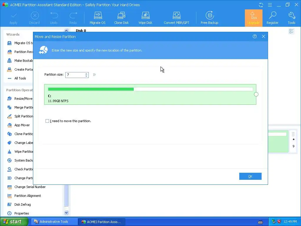301x226 pixels.
Task: Open the dialog help question icon
Action: pos(255,36)
